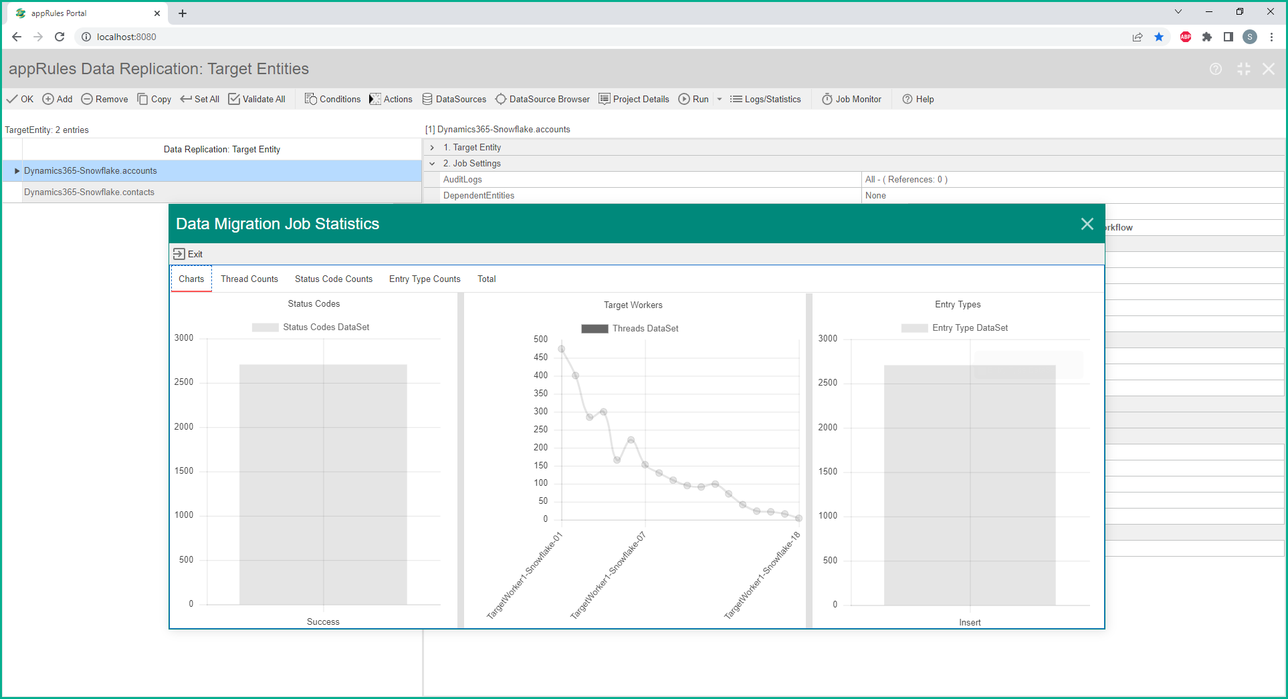Click the Add toolbar button
The height and width of the screenshot is (699, 1288).
[58, 99]
